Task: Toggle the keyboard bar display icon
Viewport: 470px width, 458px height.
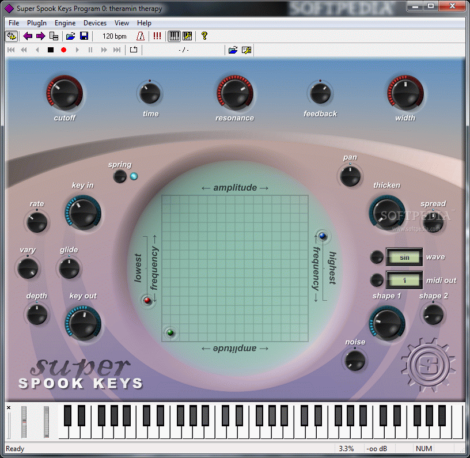Action: (174, 36)
